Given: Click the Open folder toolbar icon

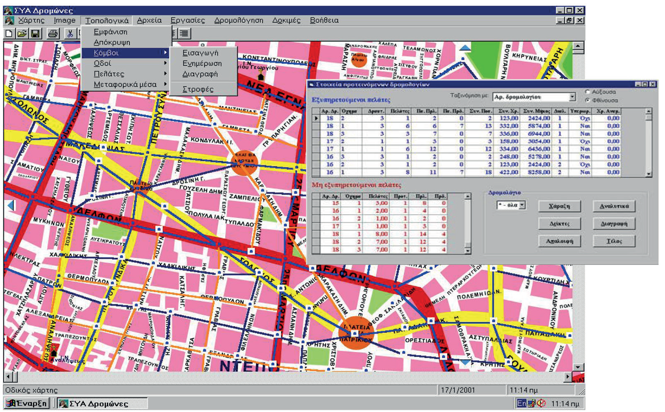Looking at the screenshot, I should [22, 34].
